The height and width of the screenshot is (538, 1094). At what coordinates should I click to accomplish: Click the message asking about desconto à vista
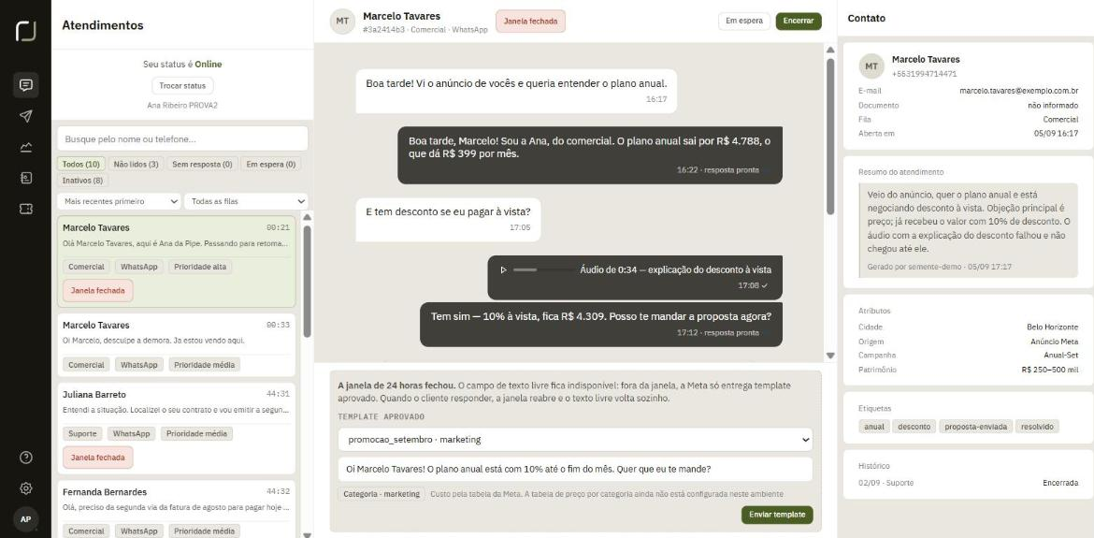click(448, 220)
